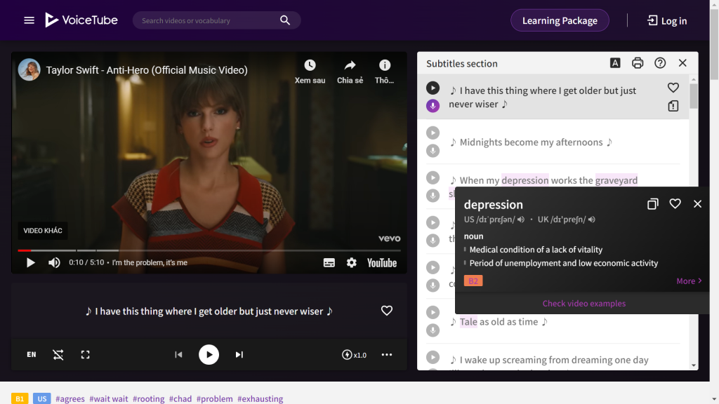This screenshot has height=404, width=719.
Task: Open the #wait wait hashtag
Action: tap(109, 398)
